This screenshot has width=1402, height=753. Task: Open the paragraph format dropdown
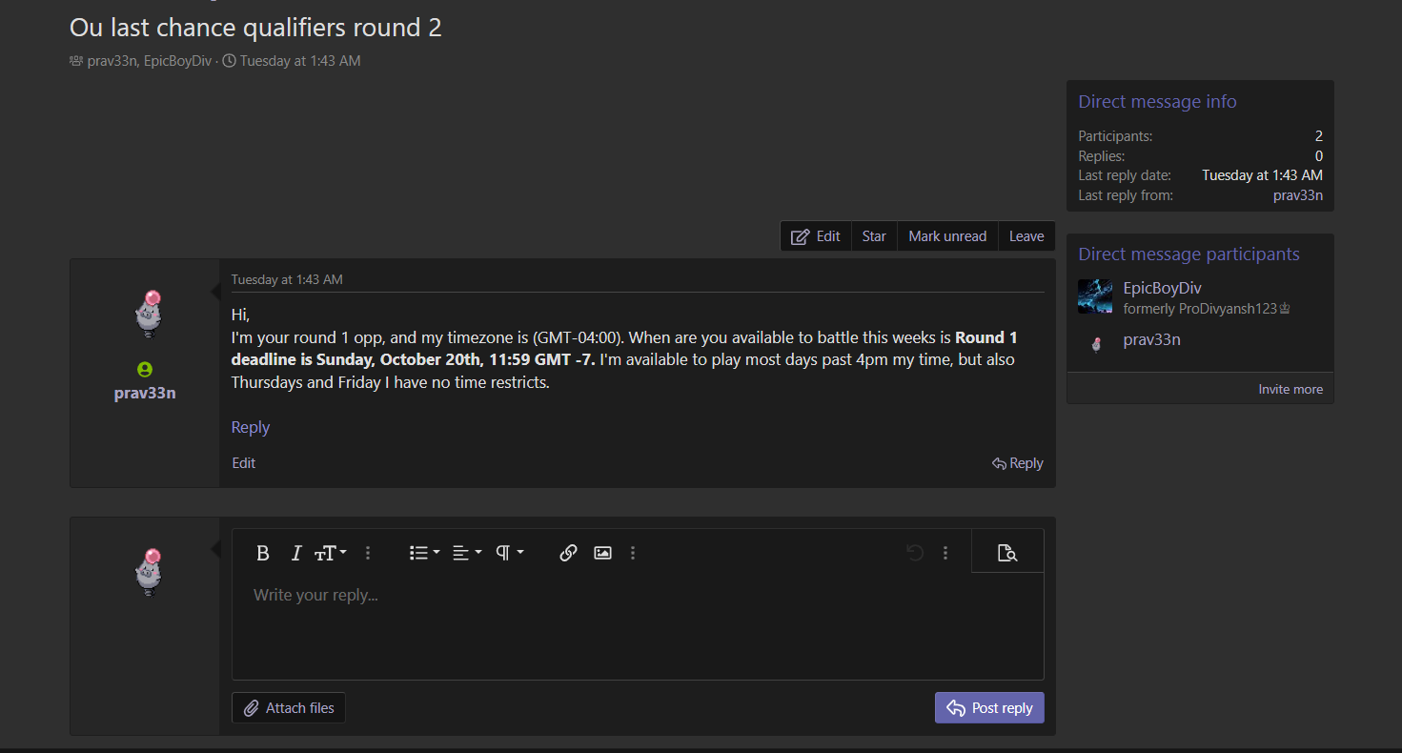[510, 553]
